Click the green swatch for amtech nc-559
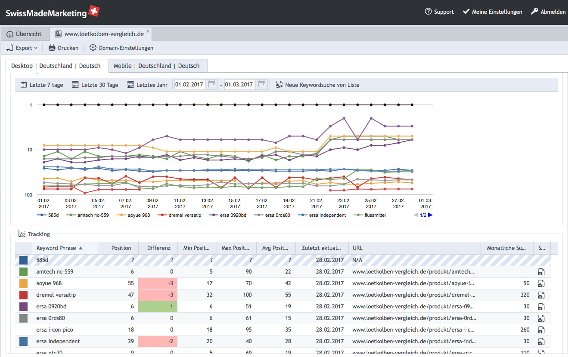 pos(24,272)
